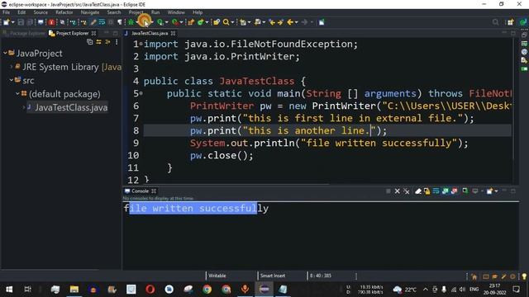Open the New wizard dropdown arrow
Image resolution: width=529 pixels, height=297 pixels.
(13, 22)
